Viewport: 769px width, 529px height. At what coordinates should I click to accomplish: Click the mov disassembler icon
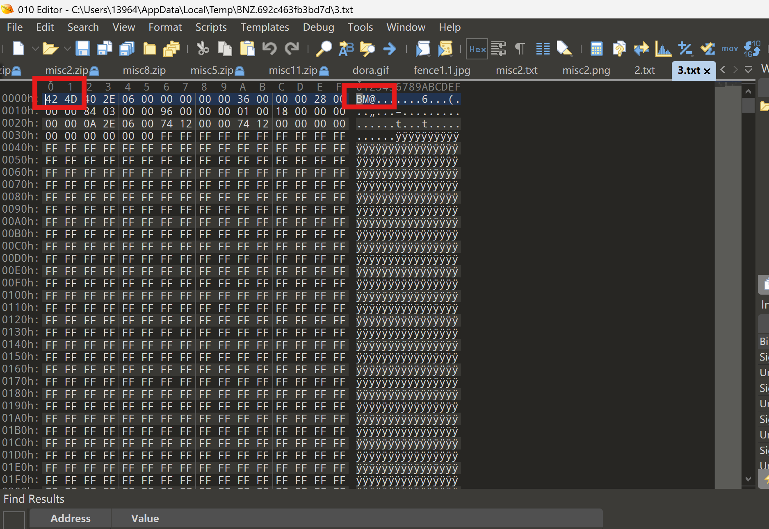point(730,49)
